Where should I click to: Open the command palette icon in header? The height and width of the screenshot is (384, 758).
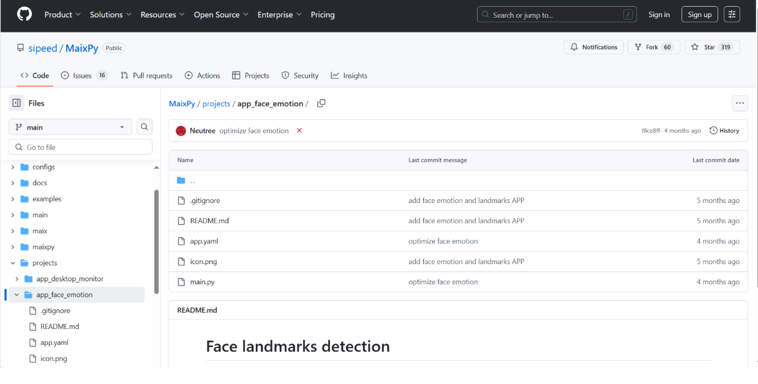tap(732, 15)
